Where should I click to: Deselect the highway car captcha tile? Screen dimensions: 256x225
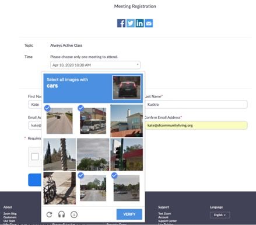point(59,121)
